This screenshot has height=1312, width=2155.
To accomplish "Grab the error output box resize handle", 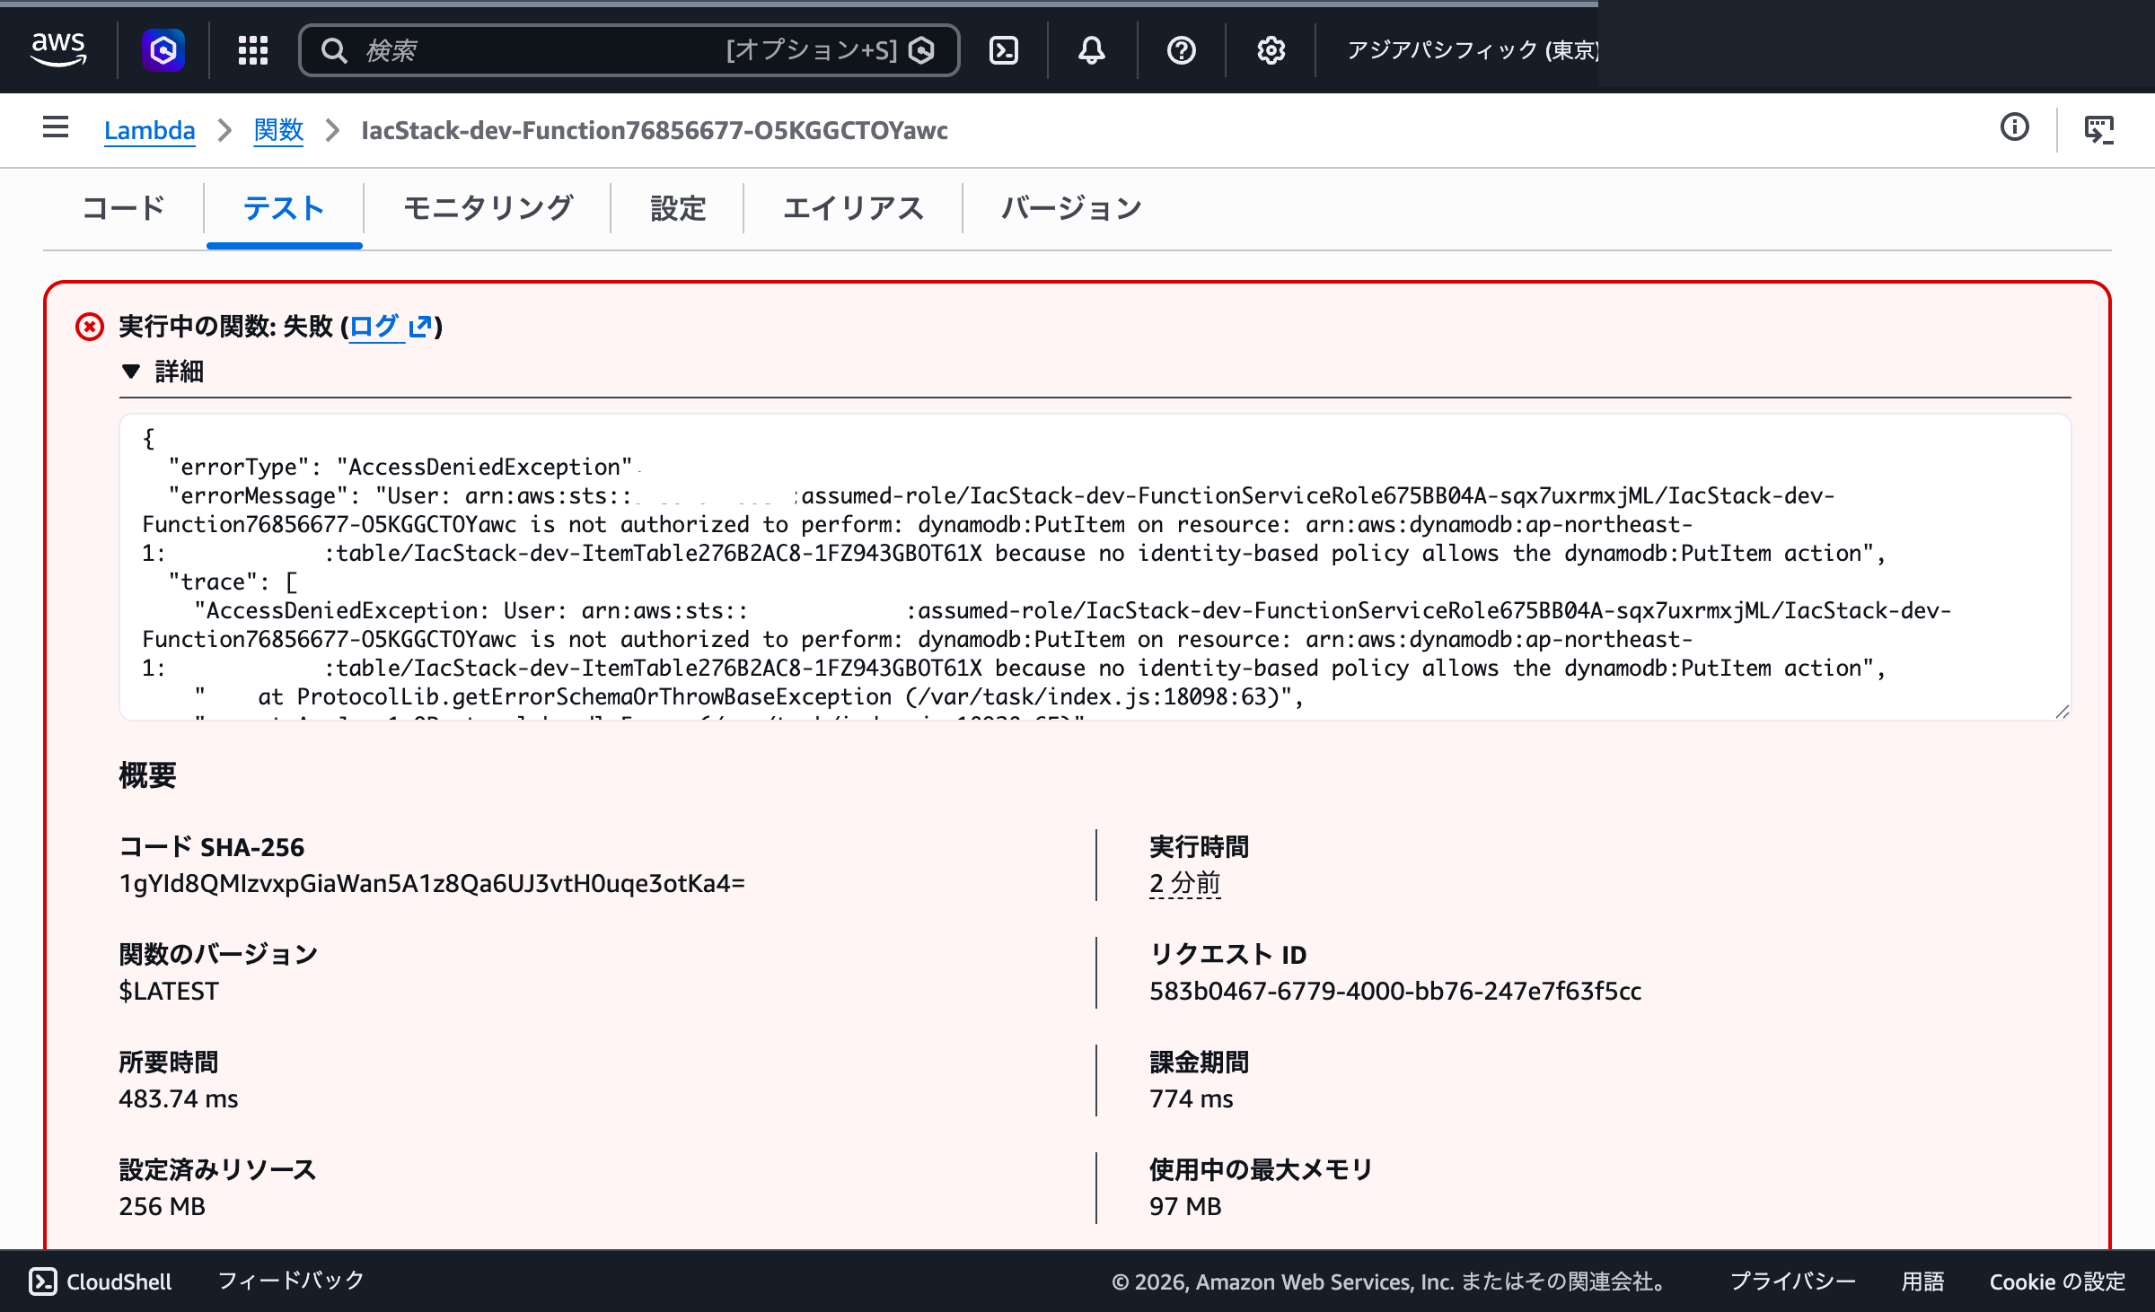I will tap(2062, 711).
